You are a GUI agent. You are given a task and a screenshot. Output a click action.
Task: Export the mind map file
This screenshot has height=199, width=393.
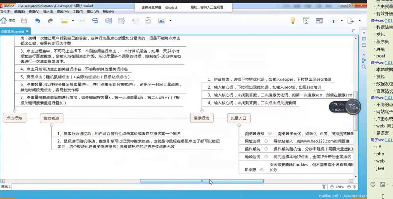(351, 21)
